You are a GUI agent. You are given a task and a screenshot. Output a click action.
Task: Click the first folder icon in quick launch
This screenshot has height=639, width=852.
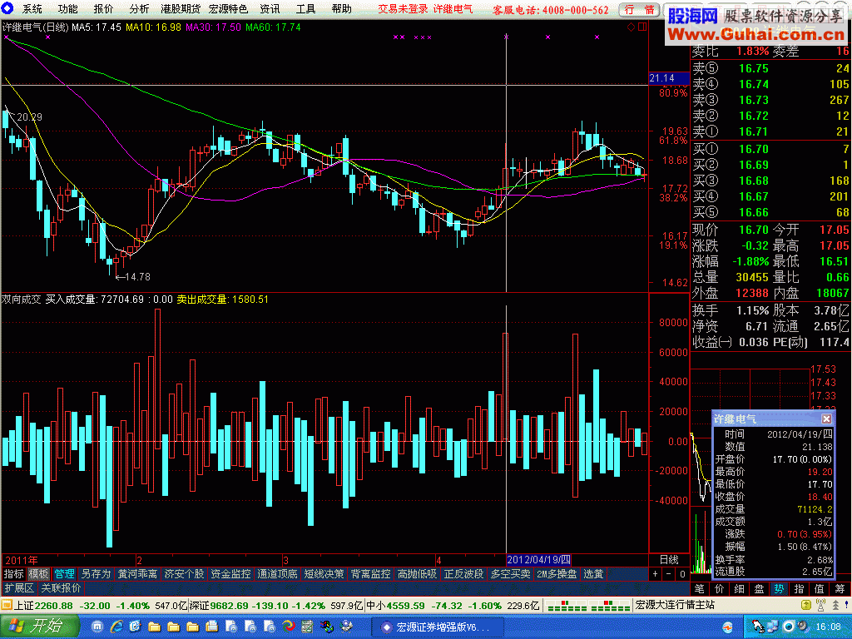154,627
